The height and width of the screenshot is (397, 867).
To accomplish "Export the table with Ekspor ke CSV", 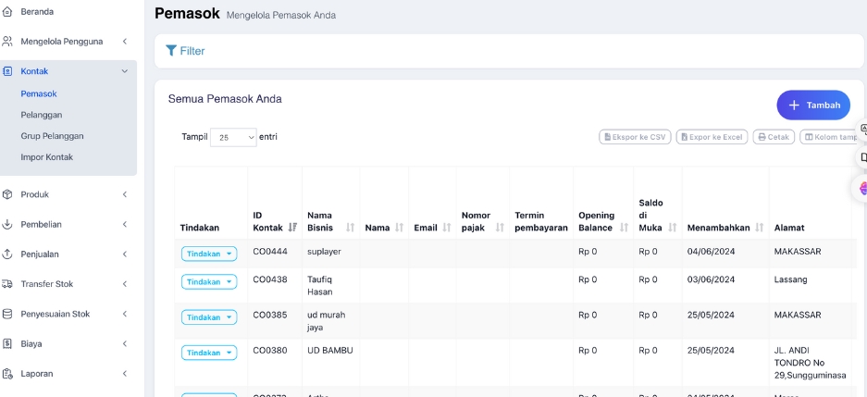I will tap(635, 137).
